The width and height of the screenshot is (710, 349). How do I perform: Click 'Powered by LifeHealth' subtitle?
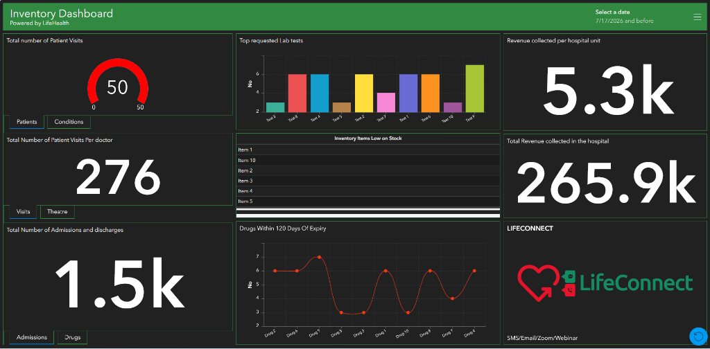click(x=40, y=23)
